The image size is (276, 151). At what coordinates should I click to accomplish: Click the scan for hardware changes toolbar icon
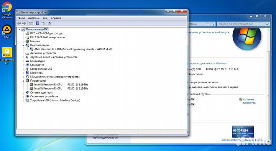tap(49, 23)
